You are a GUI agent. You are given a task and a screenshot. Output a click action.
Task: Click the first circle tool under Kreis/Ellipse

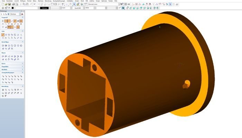(3, 45)
